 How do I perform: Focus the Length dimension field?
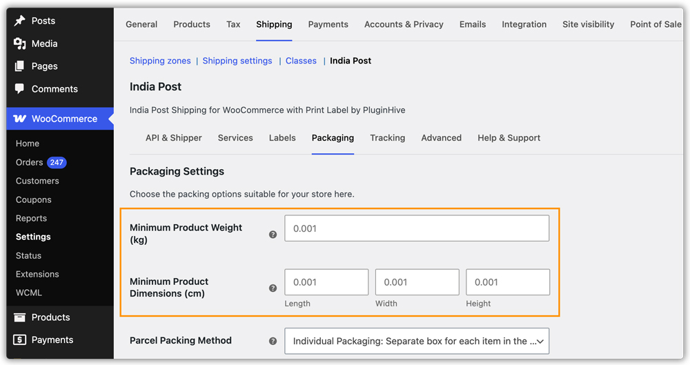(x=326, y=282)
